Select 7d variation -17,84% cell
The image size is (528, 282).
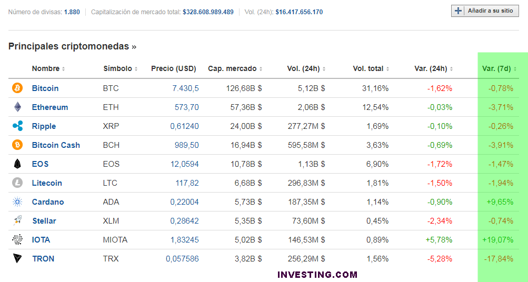pos(499,258)
